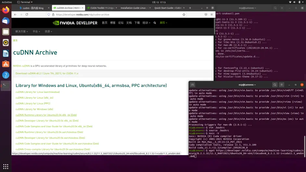306x172 pixels.
Task: Expand 资源 dropdown
Action: 48,31
